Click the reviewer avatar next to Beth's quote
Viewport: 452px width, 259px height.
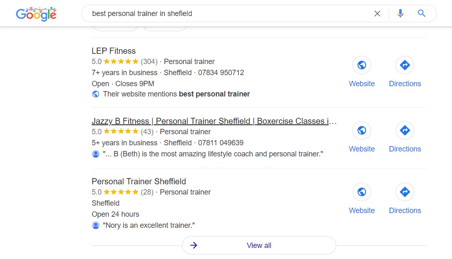pos(95,154)
